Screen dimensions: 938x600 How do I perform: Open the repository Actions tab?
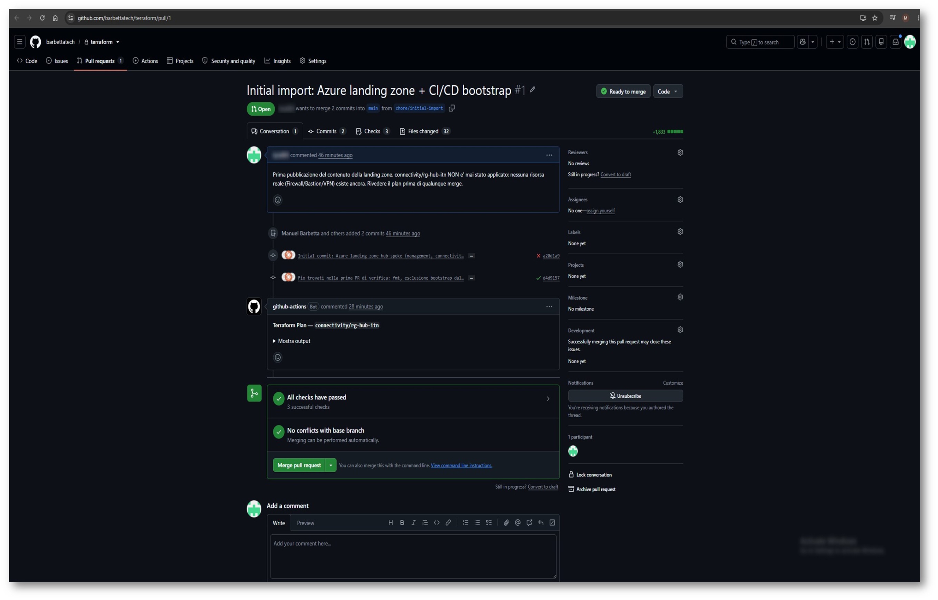145,61
